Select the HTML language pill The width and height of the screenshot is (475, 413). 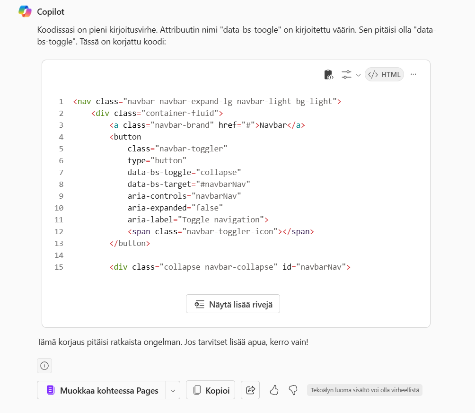click(x=384, y=74)
